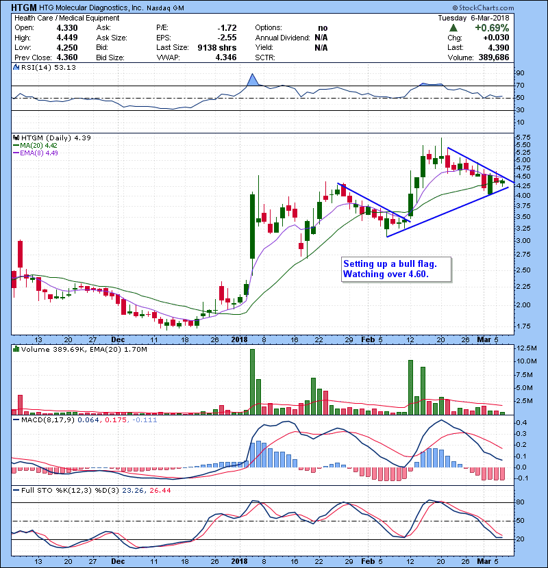The width and height of the screenshot is (548, 568).
Task: Click the RSI axis label 30
Action: 520,110
